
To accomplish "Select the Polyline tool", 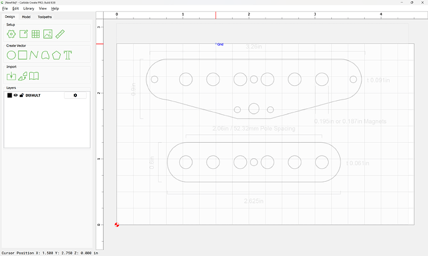I will click(x=34, y=55).
